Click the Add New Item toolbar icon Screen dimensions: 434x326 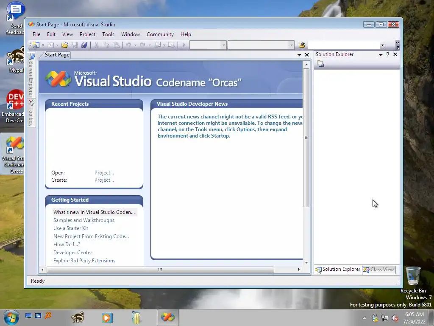(x=50, y=45)
